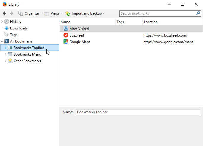Expand the Bookmarks Menu folder
Screen dimensions: 203x146
coord(6,54)
